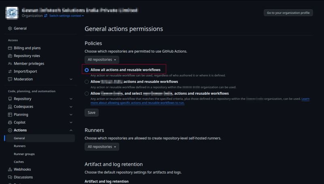The width and height of the screenshot is (324, 184).
Task: Choose the third radio allowing select actions
Action: click(x=87, y=94)
